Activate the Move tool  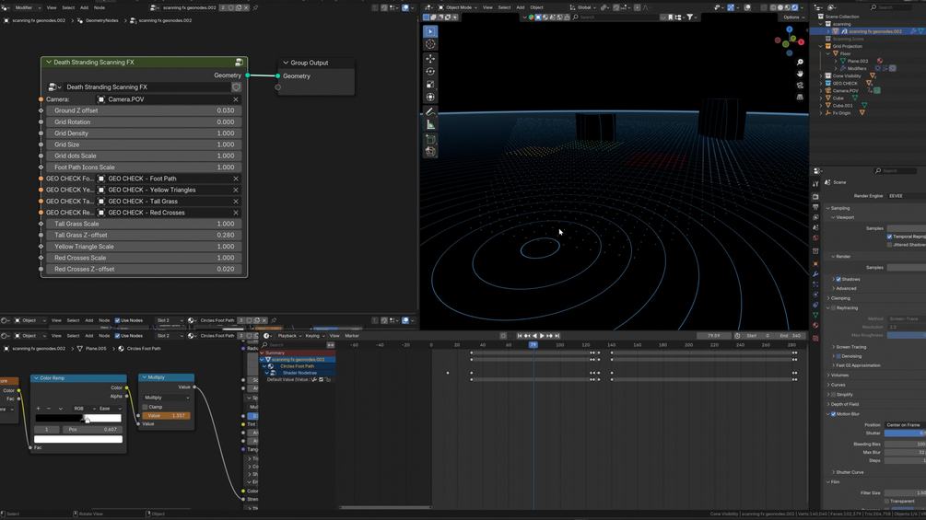(x=430, y=58)
